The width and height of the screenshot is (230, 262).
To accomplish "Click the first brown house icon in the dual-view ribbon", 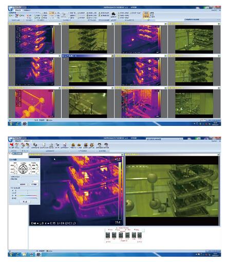I will tap(73, 145).
